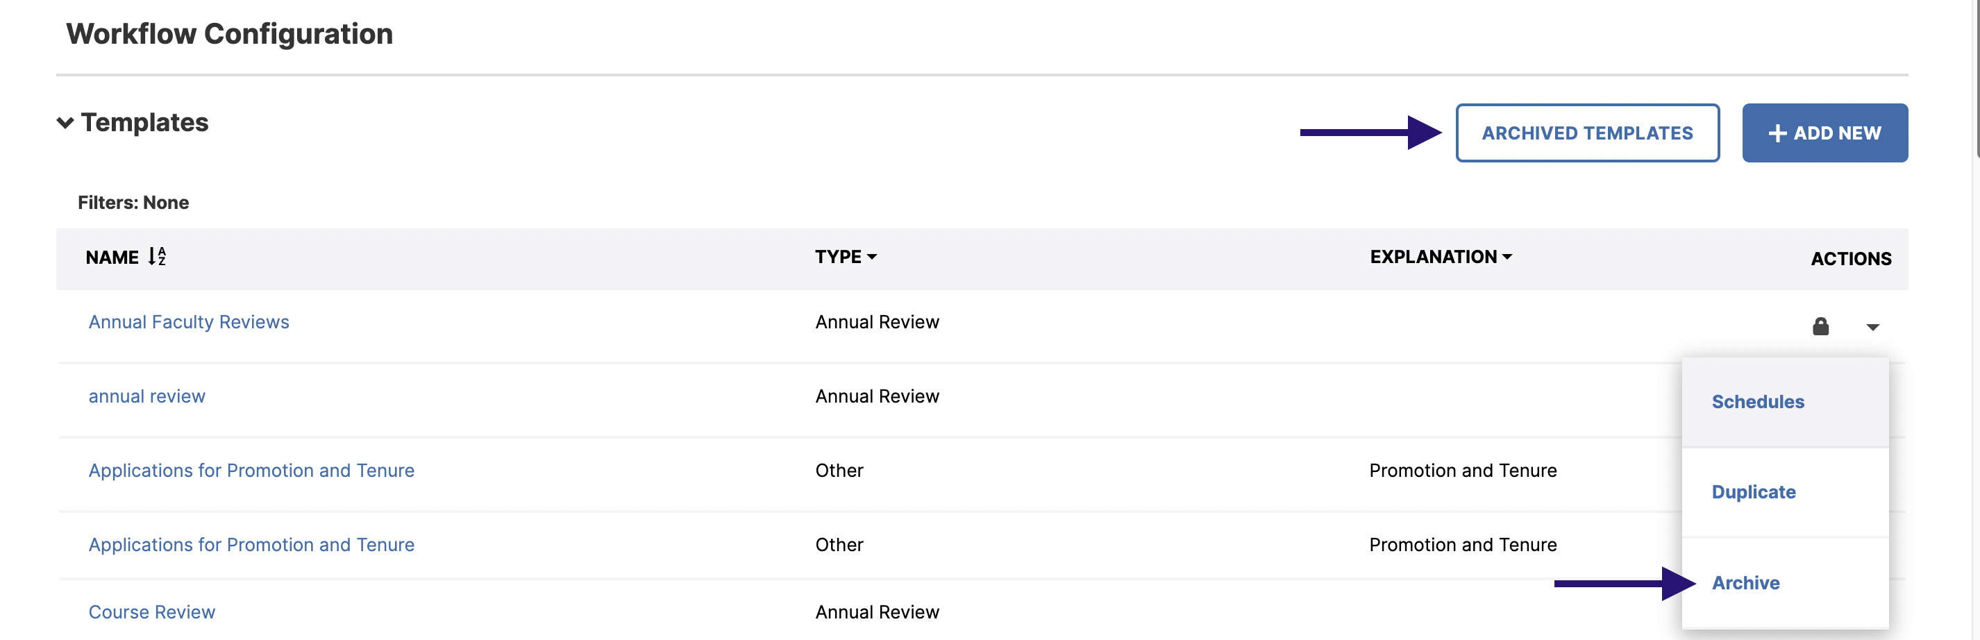The image size is (1980, 640).
Task: Click the Add New button
Action: click(1824, 133)
